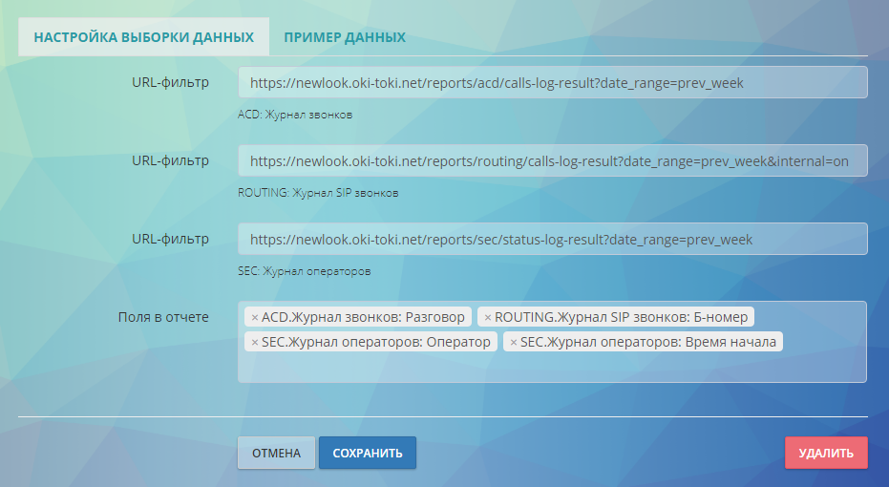The width and height of the screenshot is (889, 487).
Task: Click the empty area of Поля в отчете box
Action: (552, 368)
